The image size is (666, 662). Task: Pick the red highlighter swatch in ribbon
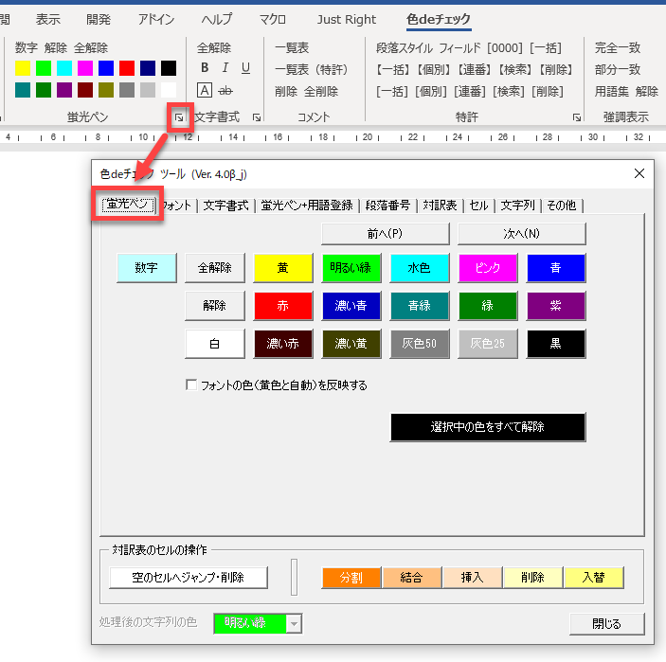(x=127, y=68)
